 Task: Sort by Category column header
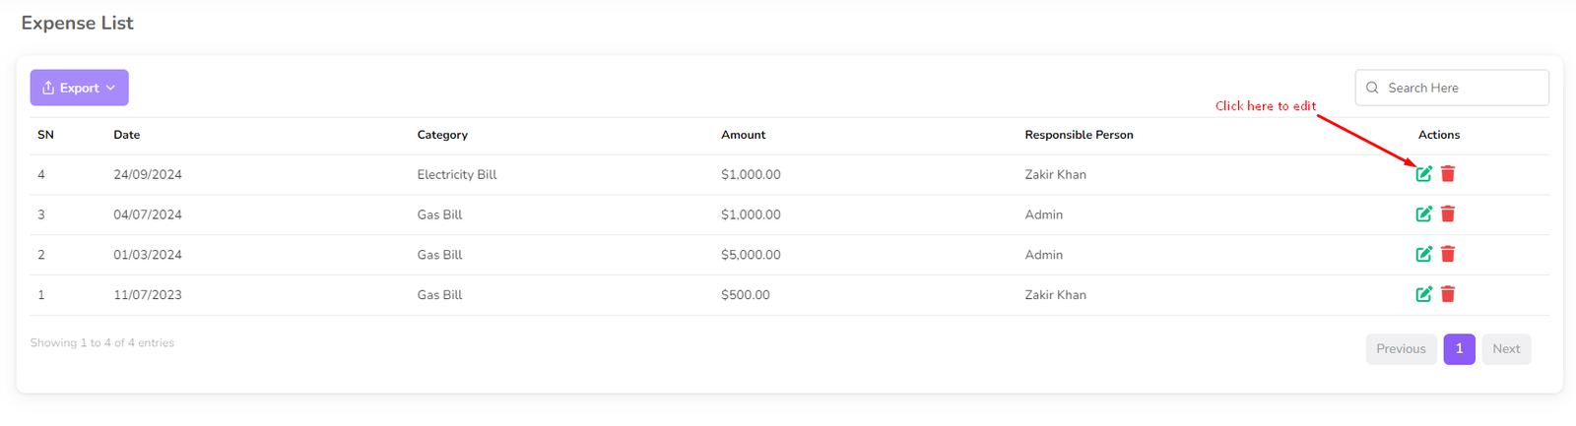(x=442, y=135)
